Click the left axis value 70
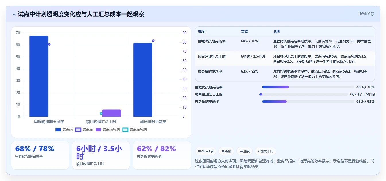Viewport: 386px width, 181px height. pos(18,33)
